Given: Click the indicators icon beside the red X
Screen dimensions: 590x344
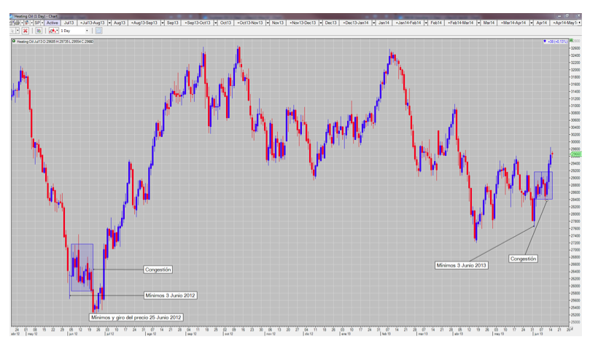Looking at the screenshot, I should click(x=39, y=31).
